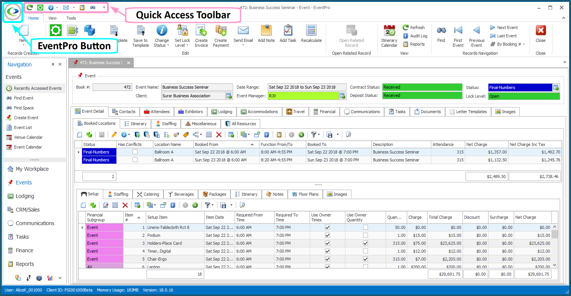Screen dimensions: 571x296
Task: Click duplicate green icon in Booked Locations toolbar
Action: pos(89,135)
